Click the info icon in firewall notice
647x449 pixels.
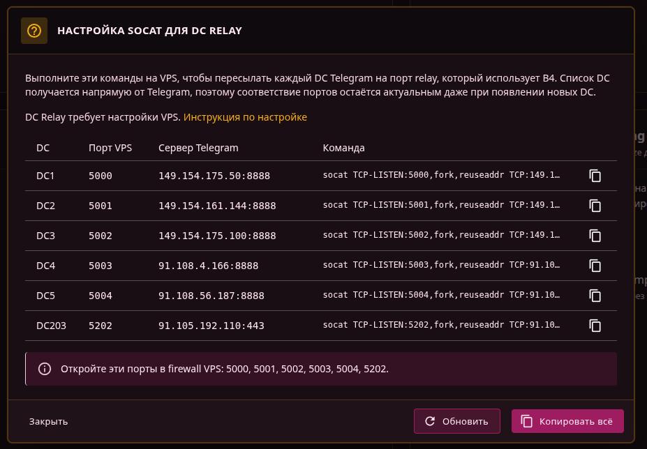45,369
